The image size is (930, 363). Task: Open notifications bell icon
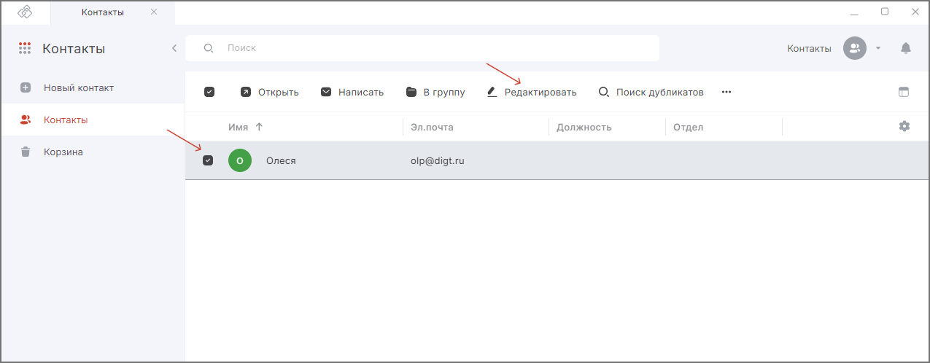pos(906,48)
